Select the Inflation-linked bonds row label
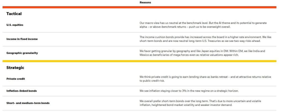The width and height of the screenshot is (283, 112). tap(22, 90)
